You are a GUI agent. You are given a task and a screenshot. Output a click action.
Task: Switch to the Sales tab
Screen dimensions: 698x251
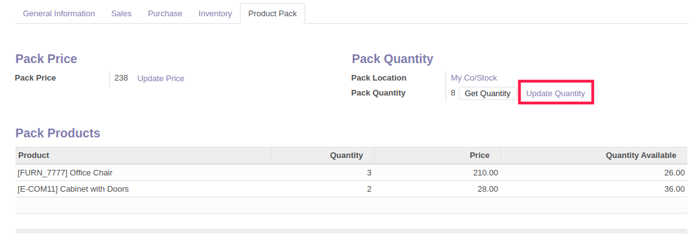coord(121,14)
